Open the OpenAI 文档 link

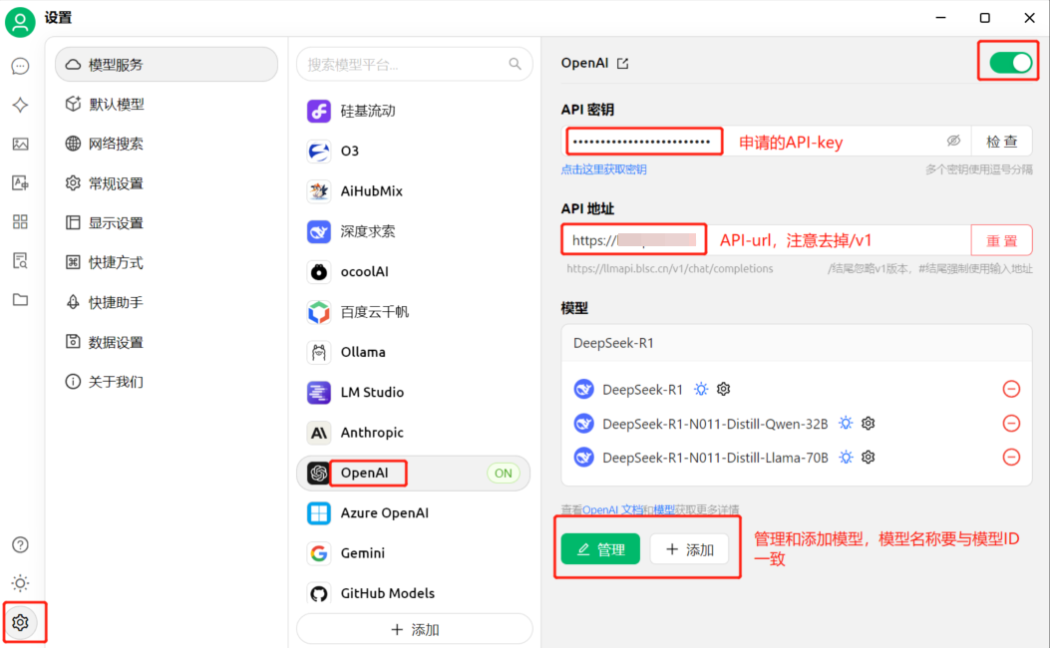pyautogui.click(x=612, y=509)
